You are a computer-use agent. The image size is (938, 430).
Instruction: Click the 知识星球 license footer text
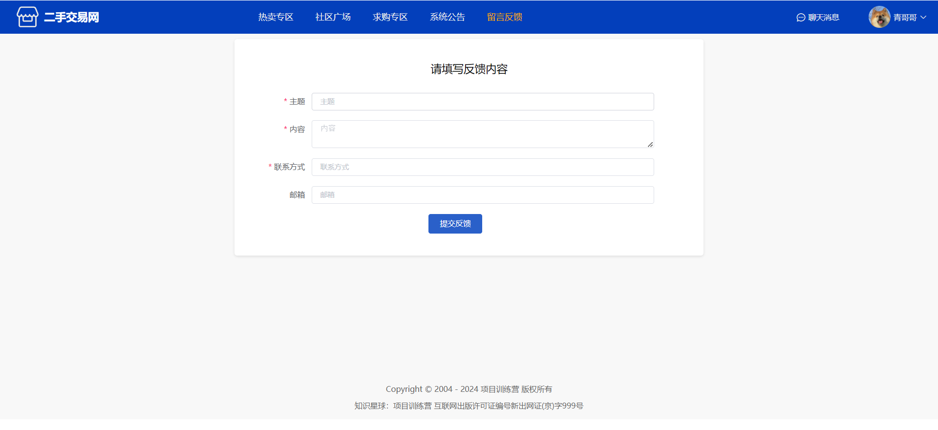click(x=469, y=406)
